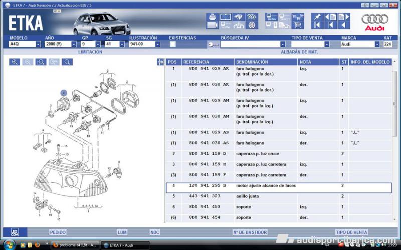Image resolution: width=401 pixels, height=250 pixels.
Task: Click the plain magnifier reset zoom icon
Action: [x=67, y=62]
